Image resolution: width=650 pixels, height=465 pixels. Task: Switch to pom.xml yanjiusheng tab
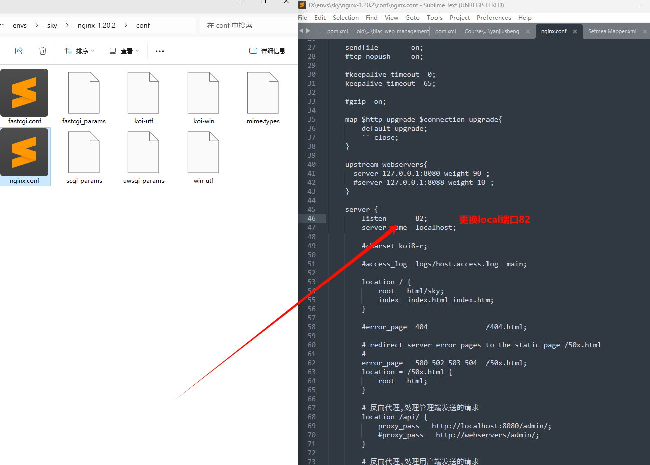[477, 31]
